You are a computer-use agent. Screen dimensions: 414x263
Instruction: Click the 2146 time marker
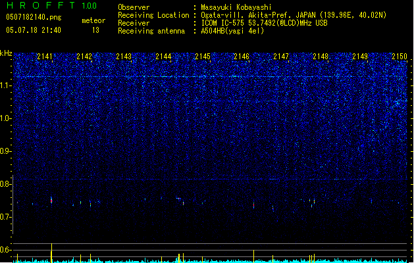pyautogui.click(x=242, y=57)
